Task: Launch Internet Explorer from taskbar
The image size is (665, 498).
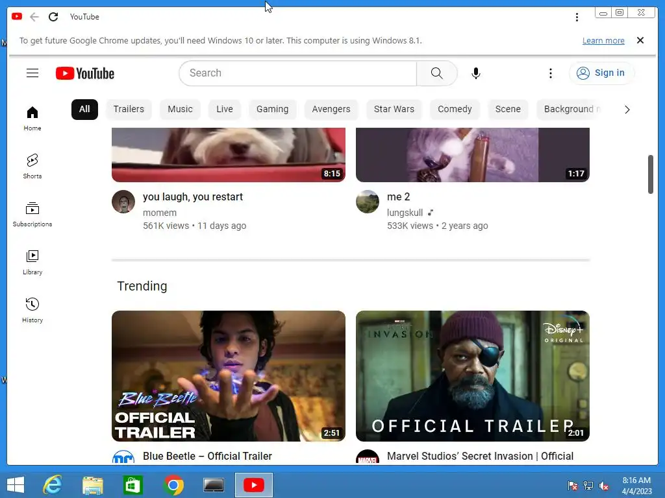Action: (x=53, y=485)
